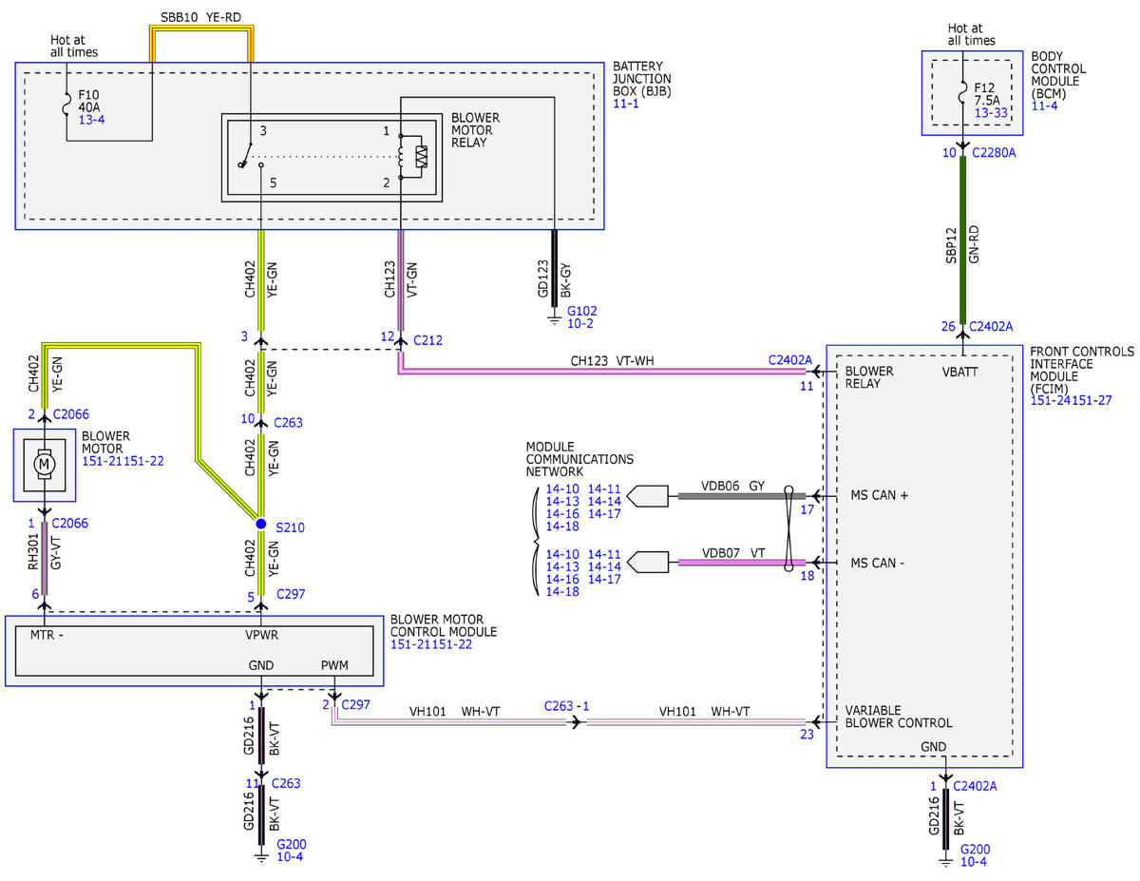Open the 11-4 Body Control Module reference
1140x881 pixels.
1044,106
